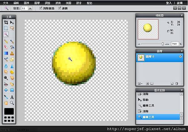Open layer settings menu icon at bottom-left of layers panel
The height and width of the screenshot is (132, 188).
click(140, 84)
